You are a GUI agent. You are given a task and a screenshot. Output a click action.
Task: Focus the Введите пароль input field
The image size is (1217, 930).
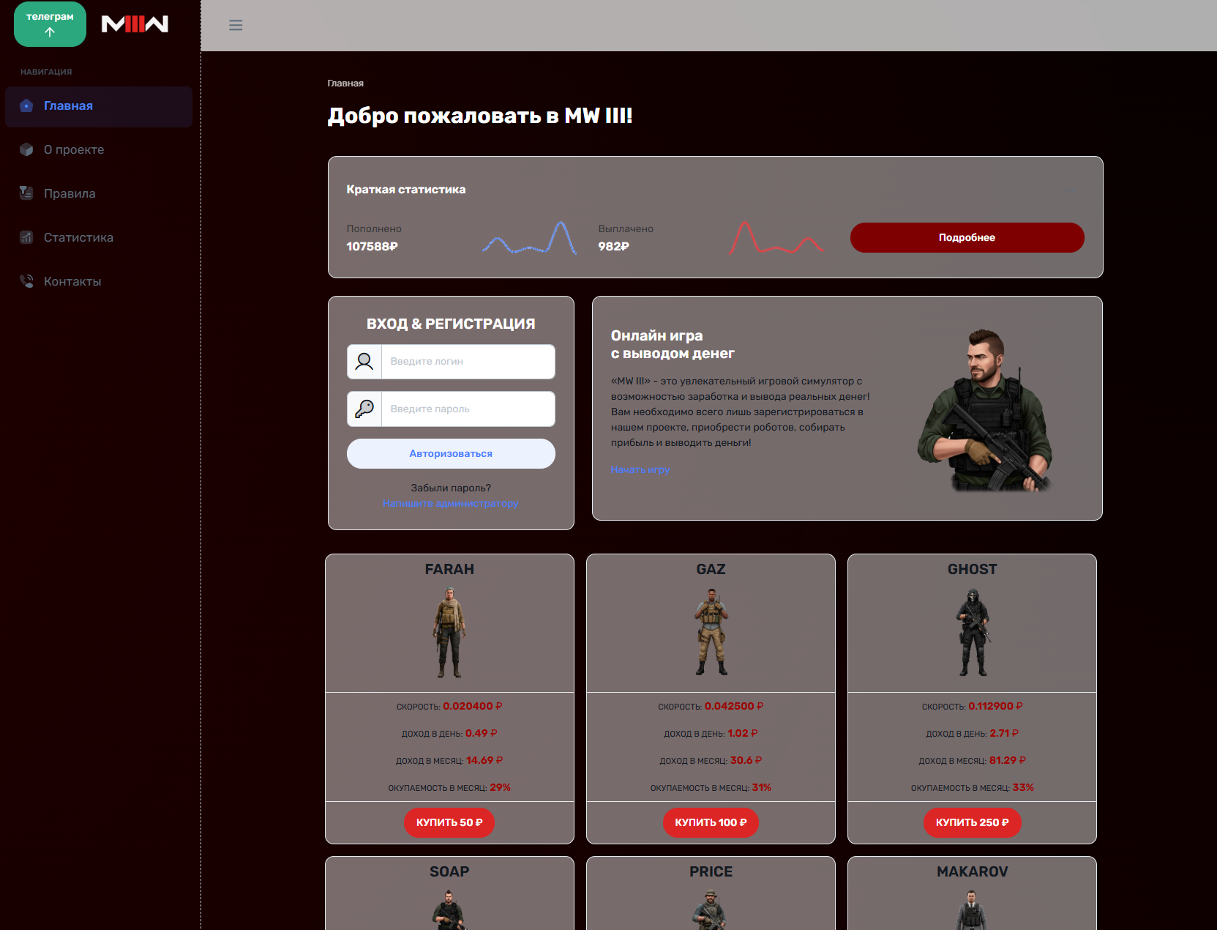(468, 409)
